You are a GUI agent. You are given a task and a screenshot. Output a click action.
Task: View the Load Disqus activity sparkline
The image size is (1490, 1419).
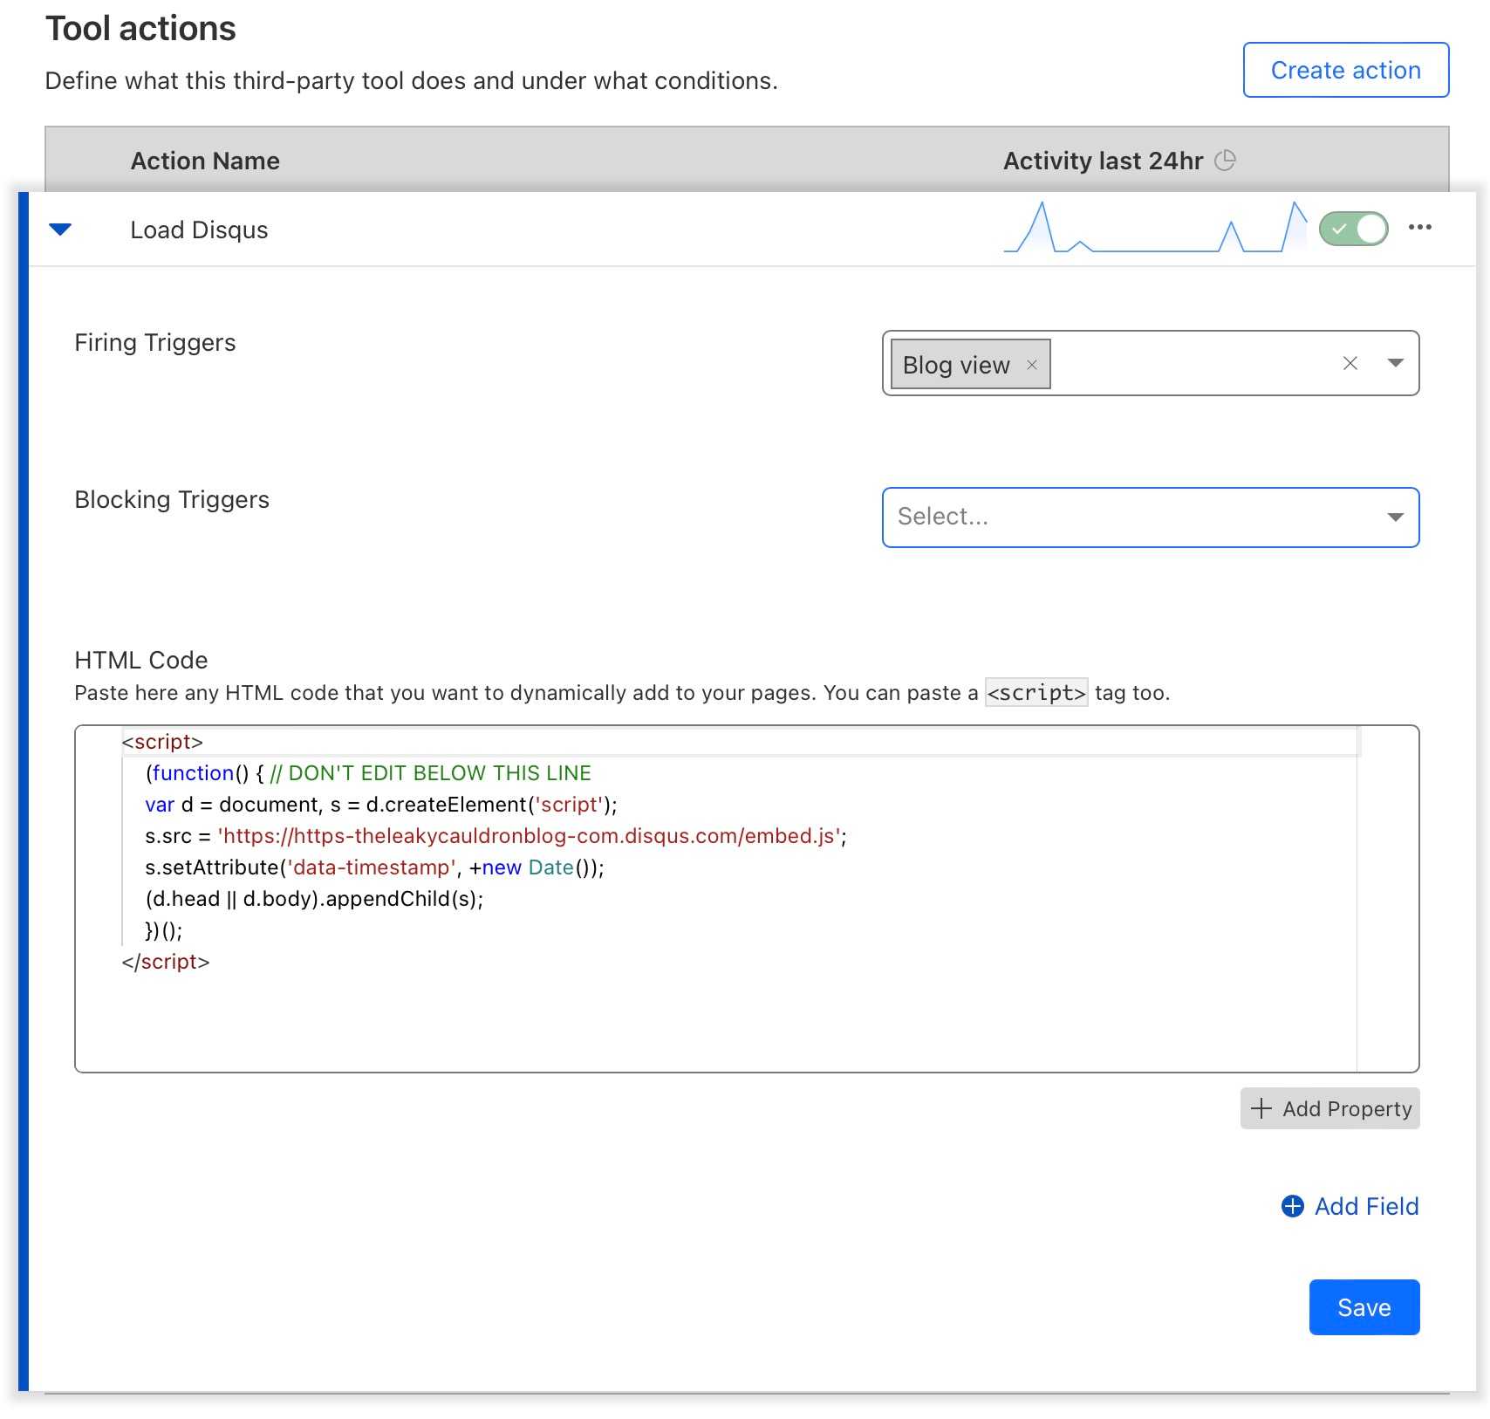click(x=1154, y=230)
